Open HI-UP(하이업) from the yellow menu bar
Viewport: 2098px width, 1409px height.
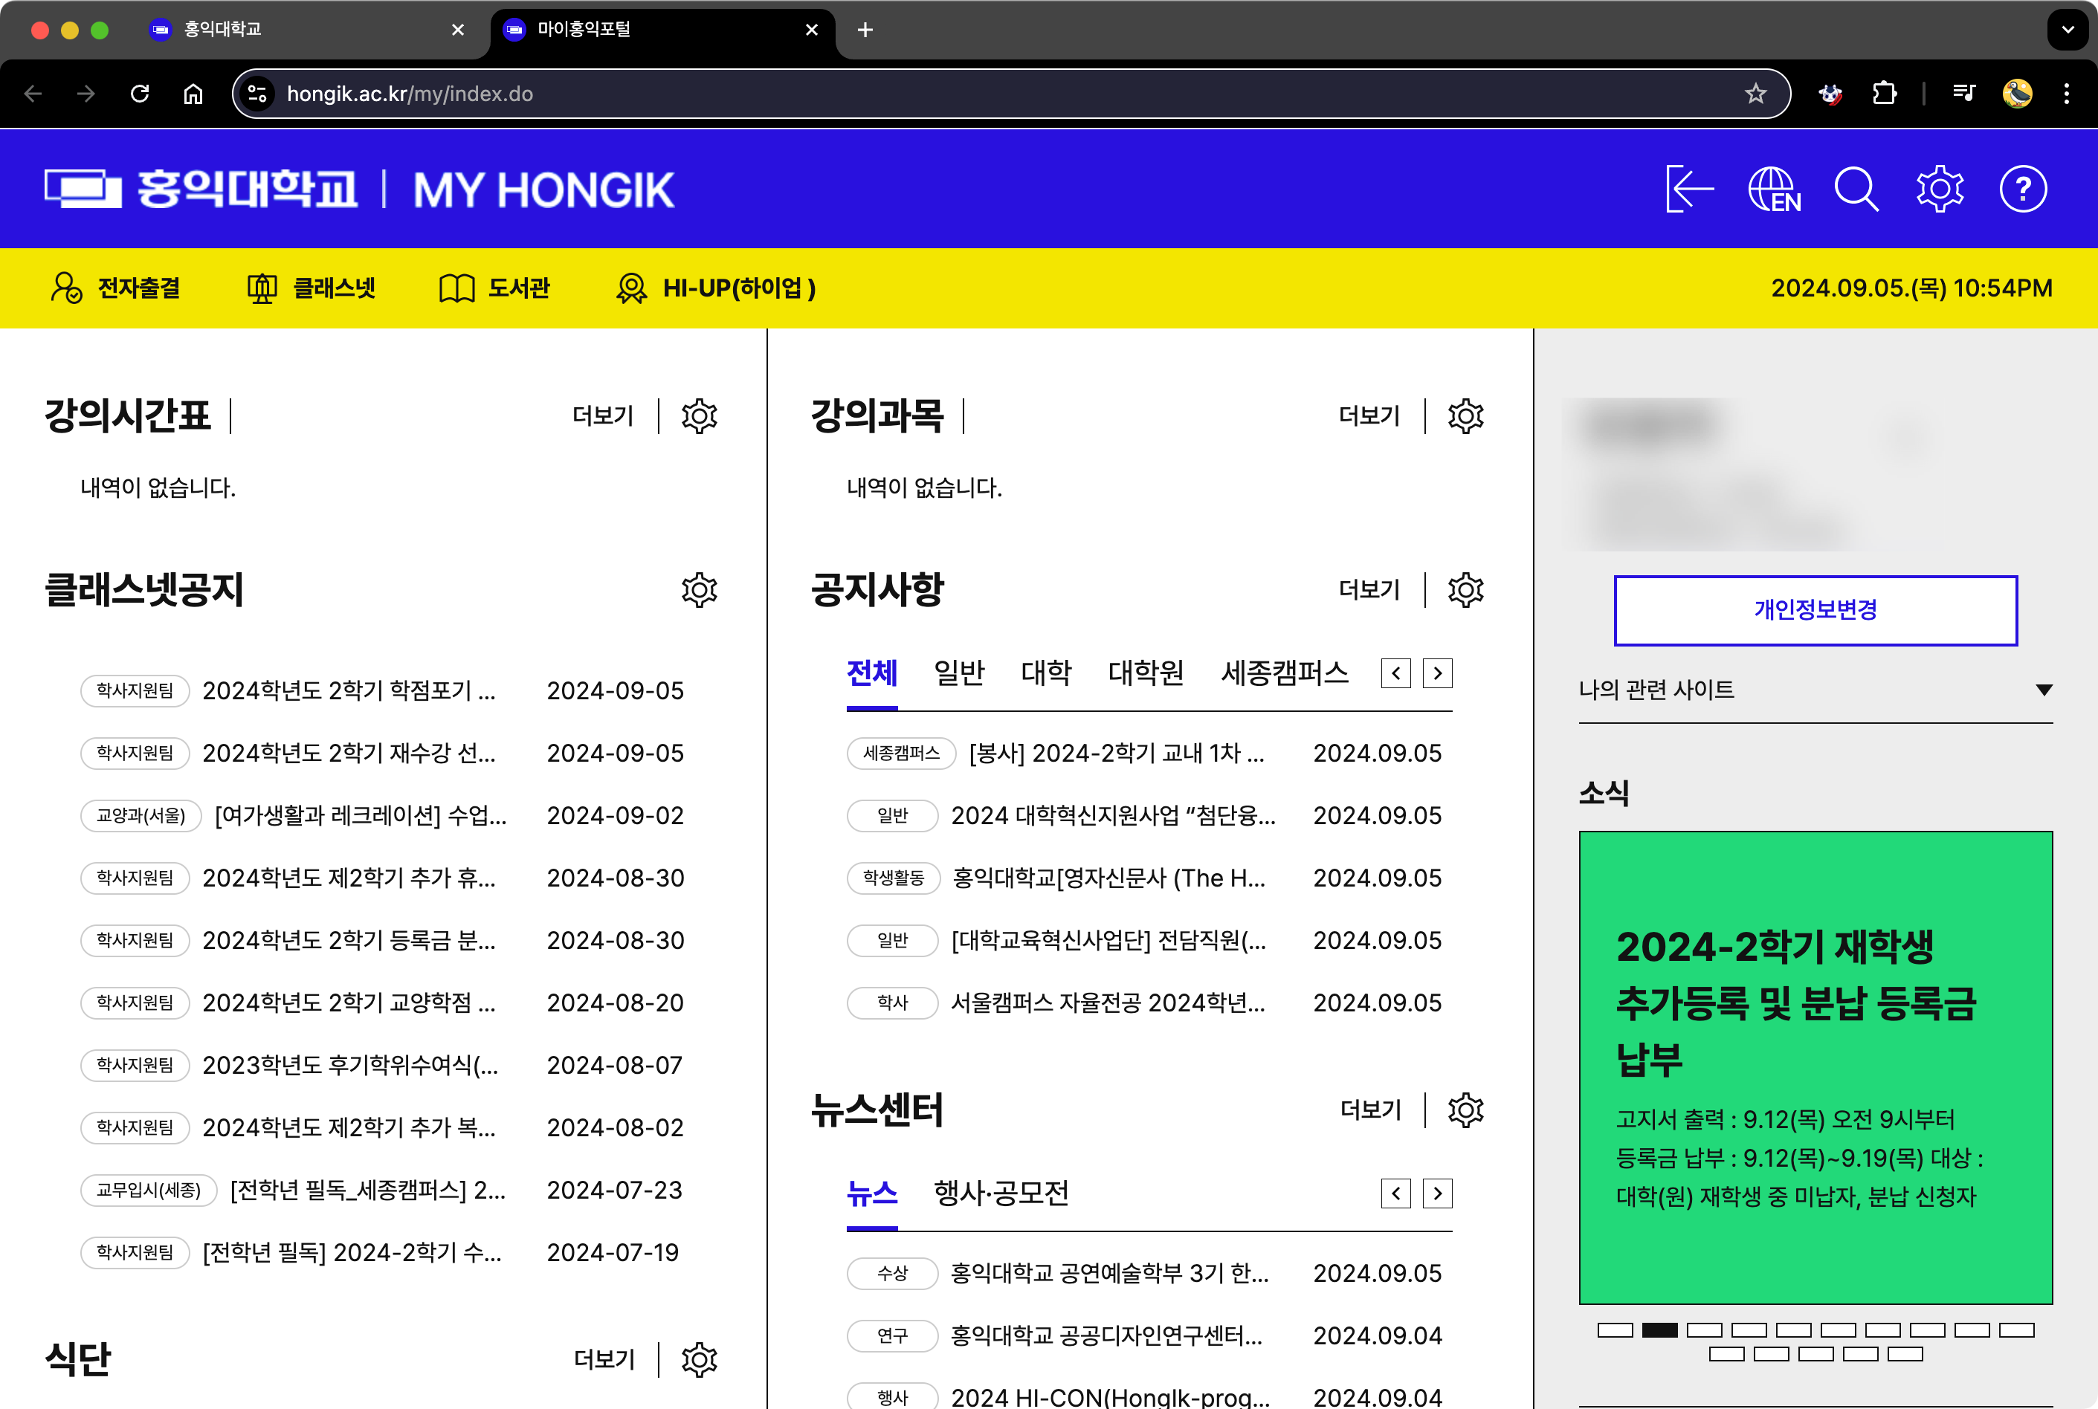tap(715, 288)
